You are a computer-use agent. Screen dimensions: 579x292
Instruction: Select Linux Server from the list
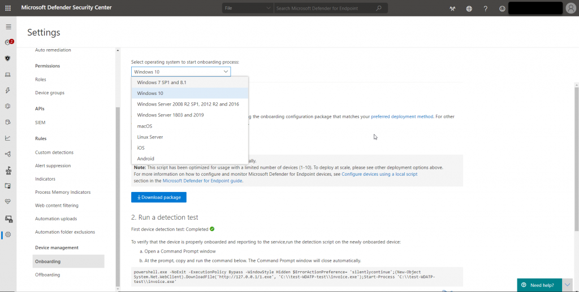(x=190, y=137)
